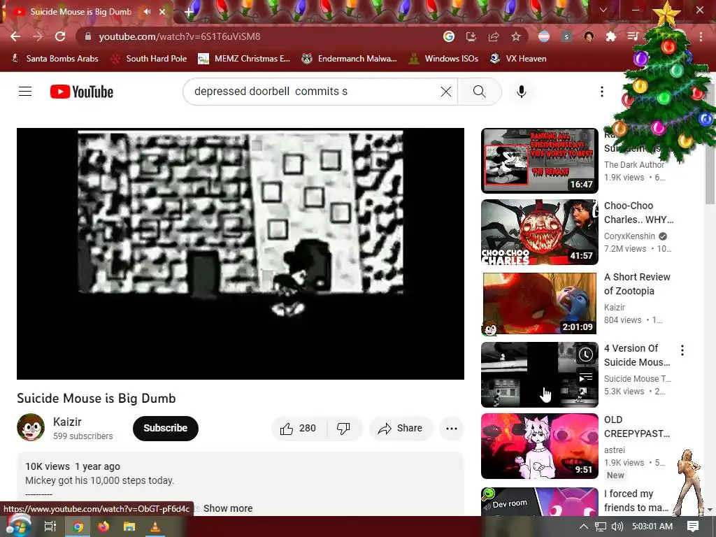
Task: Open CoryxKenshin channel name
Action: [x=629, y=236]
